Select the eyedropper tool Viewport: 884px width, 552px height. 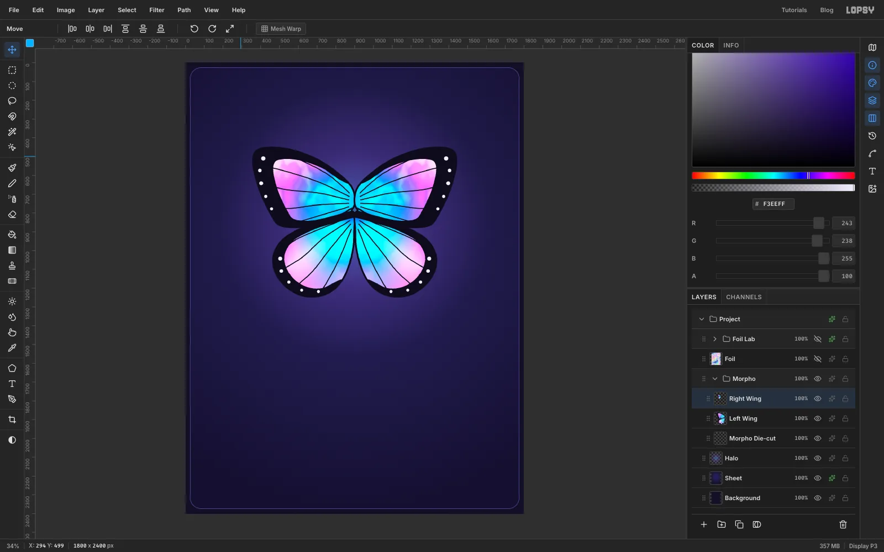[12, 348]
